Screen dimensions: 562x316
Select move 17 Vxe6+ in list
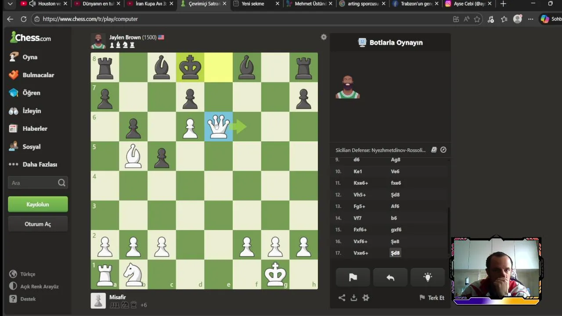[361, 253]
